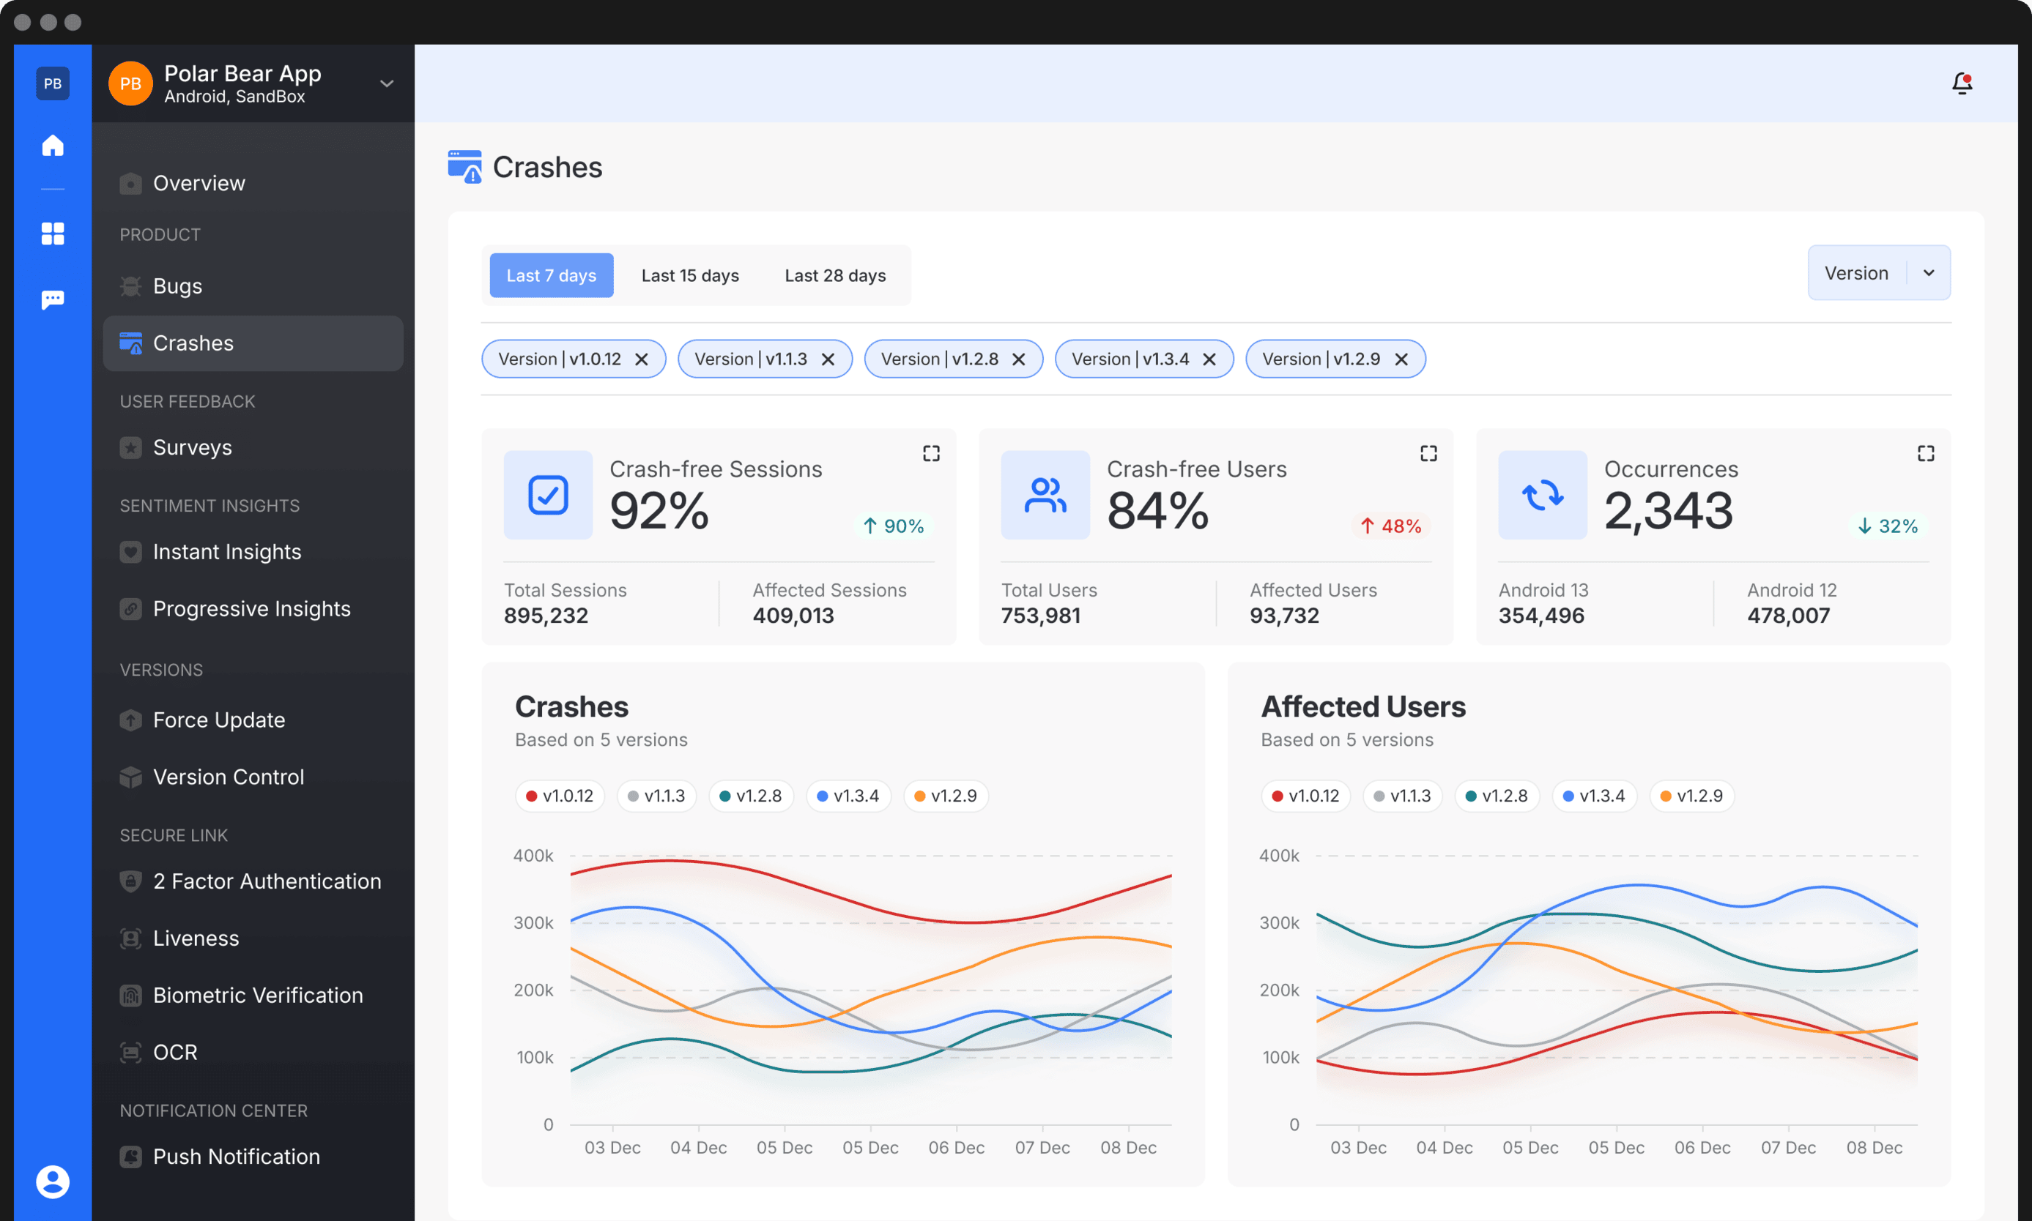Toggle the v1.3.4 series in Crashes chart
The width and height of the screenshot is (2032, 1221).
pyautogui.click(x=848, y=796)
